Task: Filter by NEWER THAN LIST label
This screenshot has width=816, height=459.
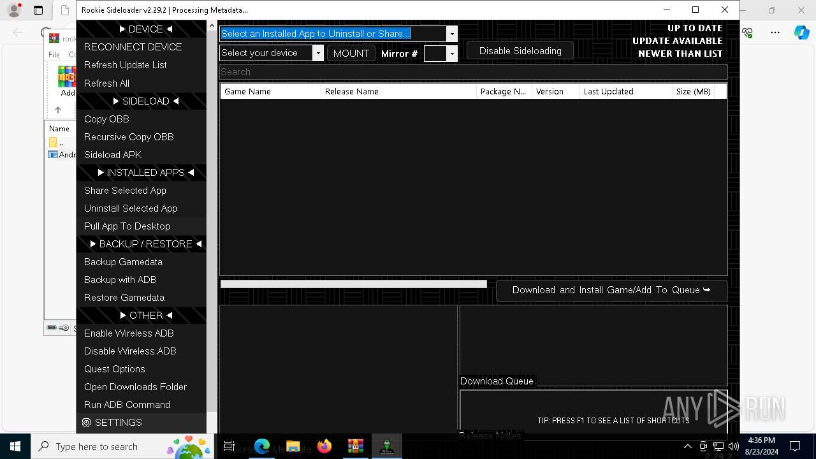Action: click(x=680, y=54)
